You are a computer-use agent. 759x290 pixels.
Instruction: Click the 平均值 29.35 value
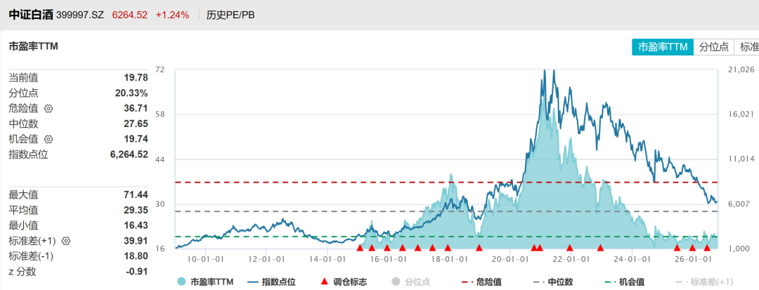tap(136, 210)
